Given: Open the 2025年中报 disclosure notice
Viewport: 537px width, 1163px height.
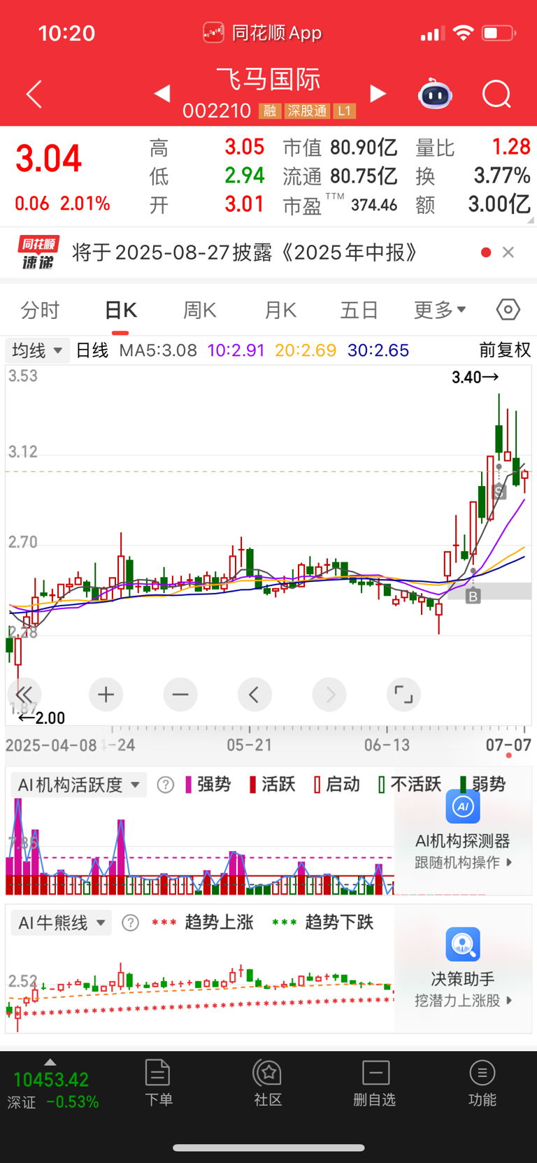Looking at the screenshot, I should 245,252.
